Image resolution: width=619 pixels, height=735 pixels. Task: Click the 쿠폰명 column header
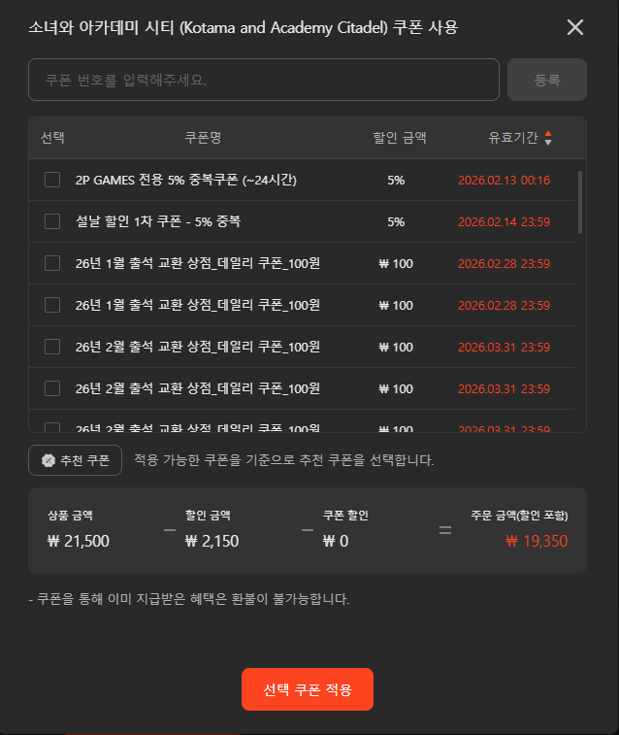203,138
